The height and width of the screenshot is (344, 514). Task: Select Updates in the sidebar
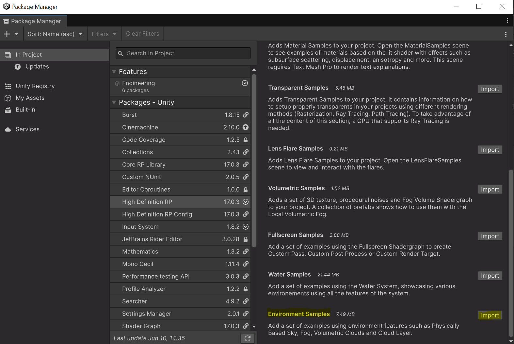(55, 66)
